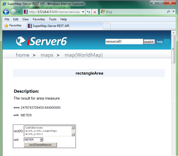178x156 pixels.
Task: Open the recent pages dropdown arrow
Action: (x=19, y=12)
